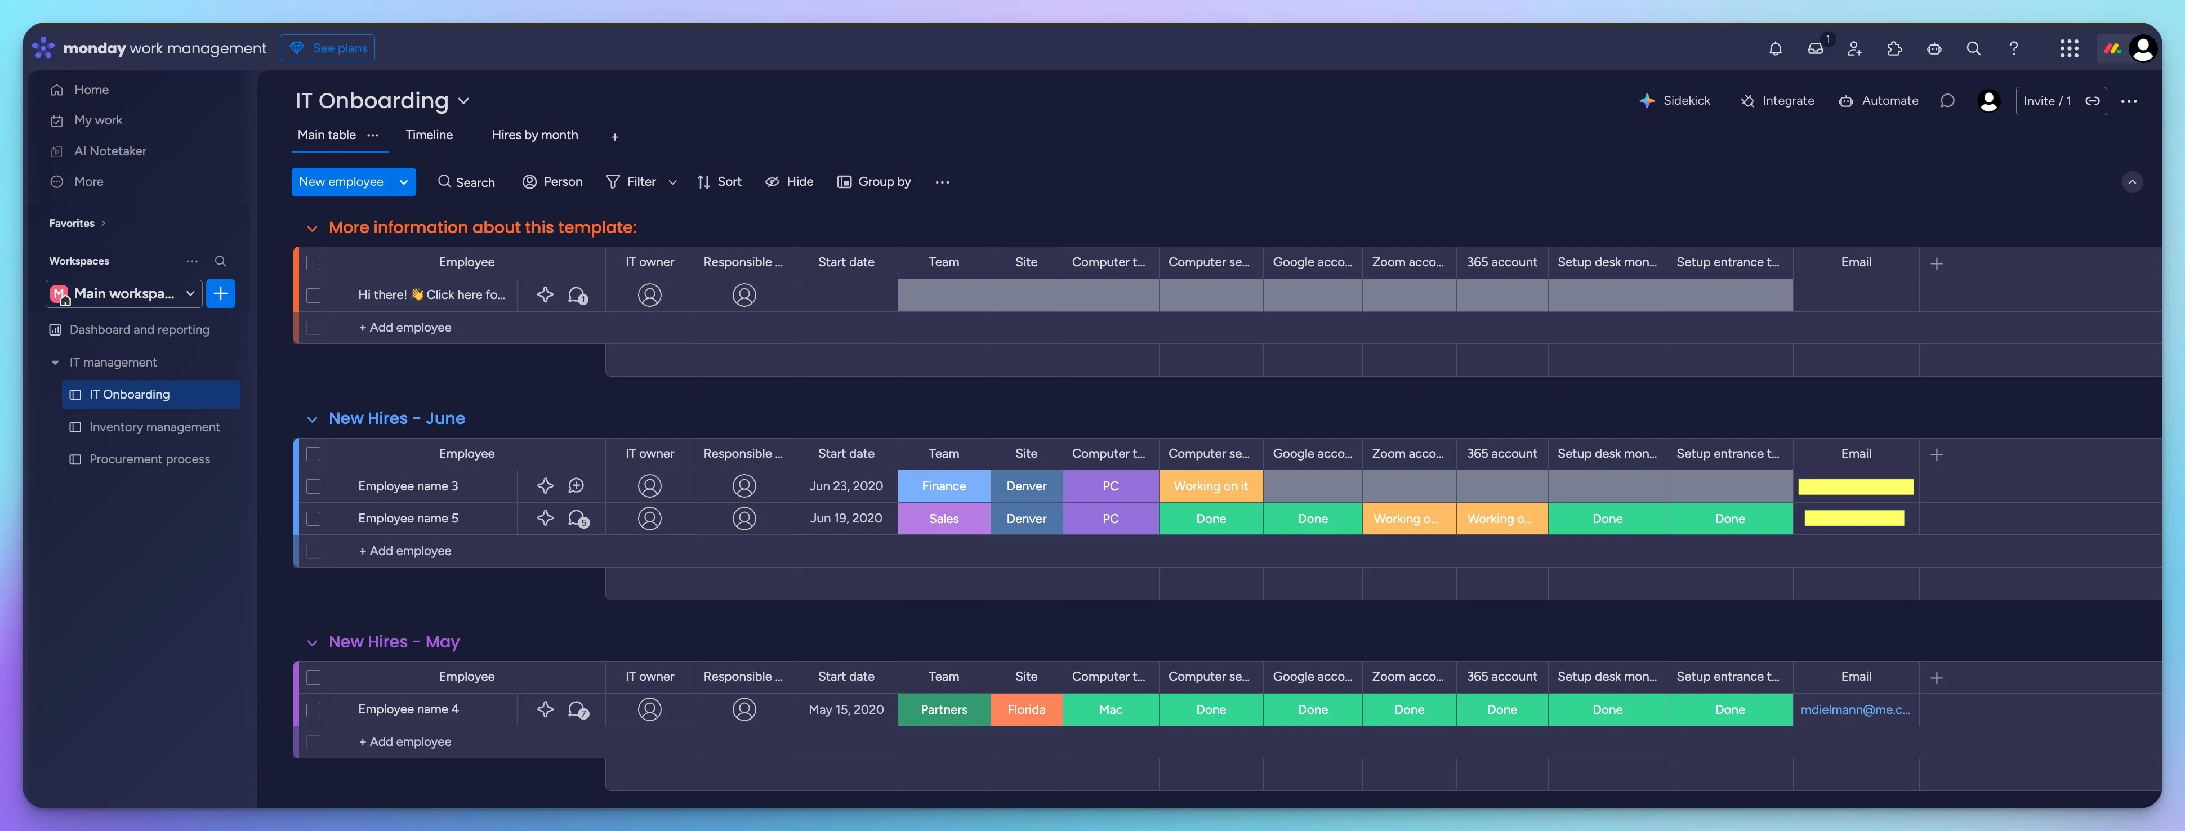Click Add employee under New Hires - June
The height and width of the screenshot is (831, 2185).
tap(404, 550)
